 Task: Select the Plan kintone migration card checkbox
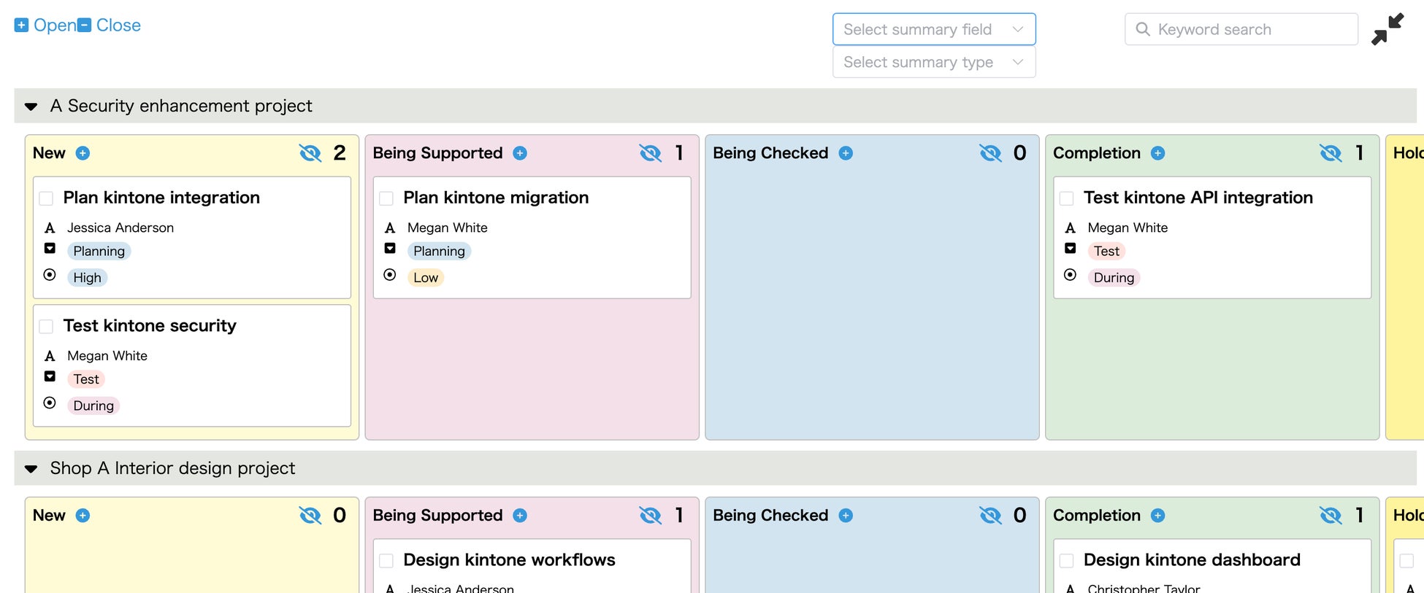[x=386, y=198]
